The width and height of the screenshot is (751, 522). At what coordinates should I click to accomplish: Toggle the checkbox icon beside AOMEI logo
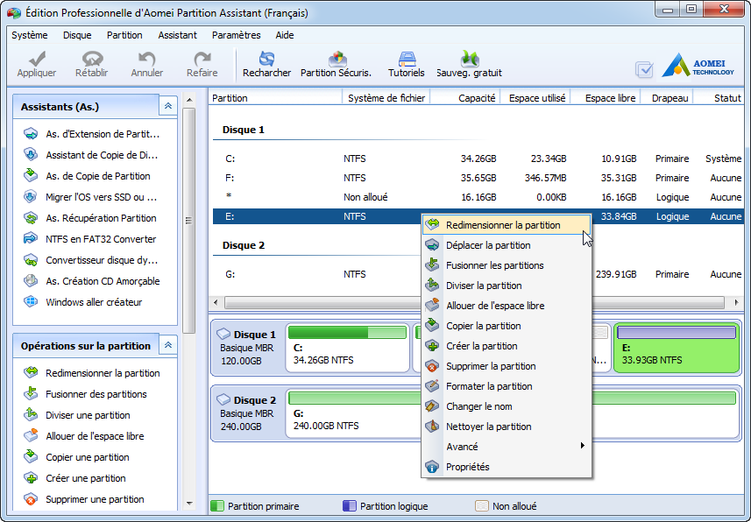[644, 69]
